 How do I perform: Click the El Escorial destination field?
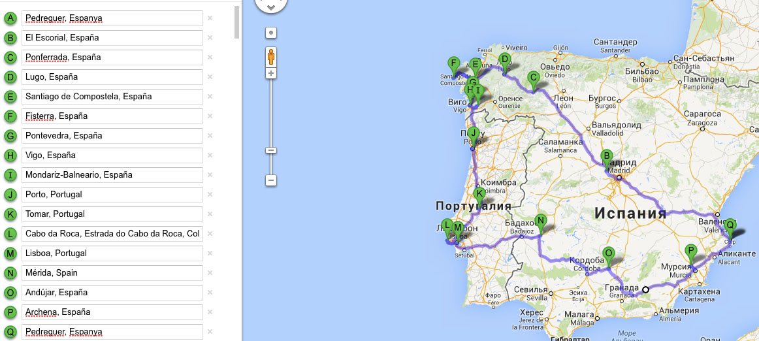112,38
